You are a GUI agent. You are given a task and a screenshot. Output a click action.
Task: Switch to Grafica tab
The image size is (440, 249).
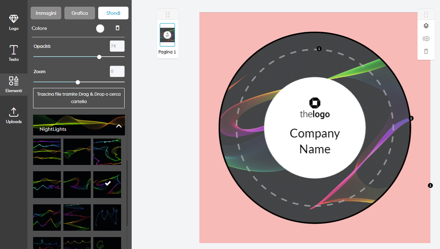pos(80,13)
